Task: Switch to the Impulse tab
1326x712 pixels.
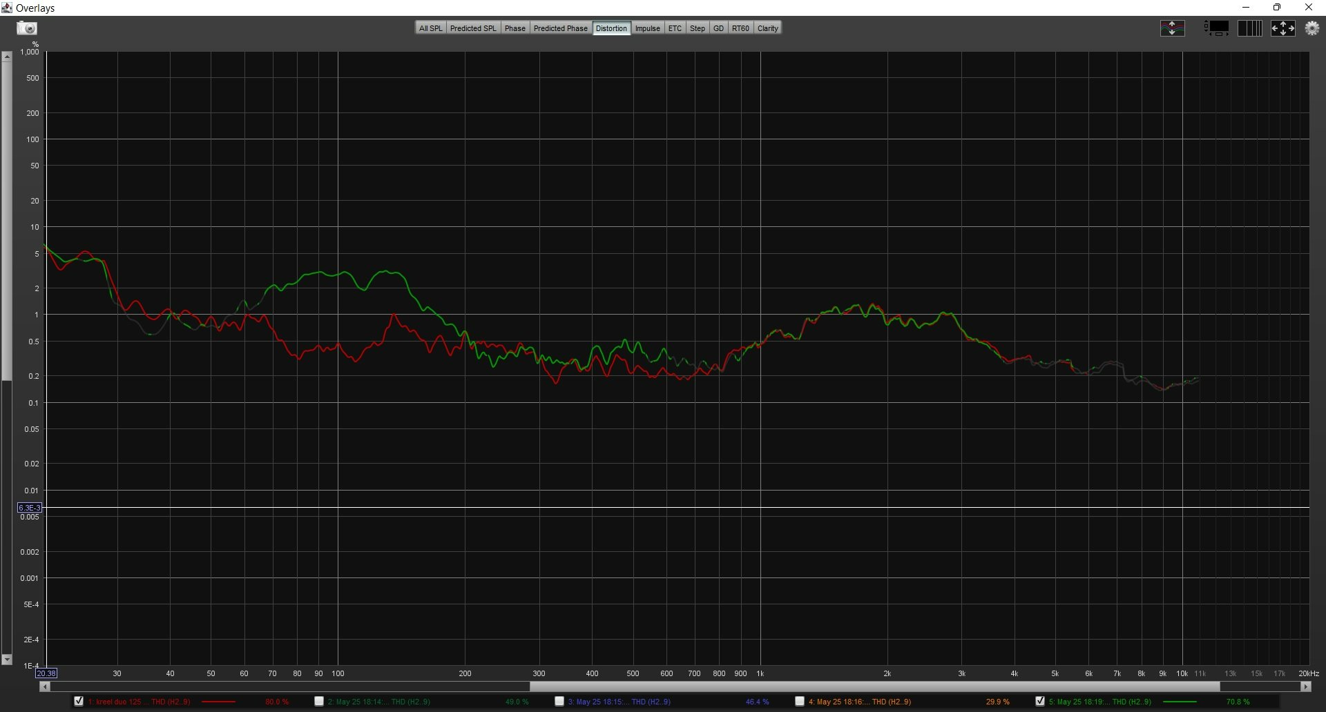Action: pyautogui.click(x=647, y=28)
